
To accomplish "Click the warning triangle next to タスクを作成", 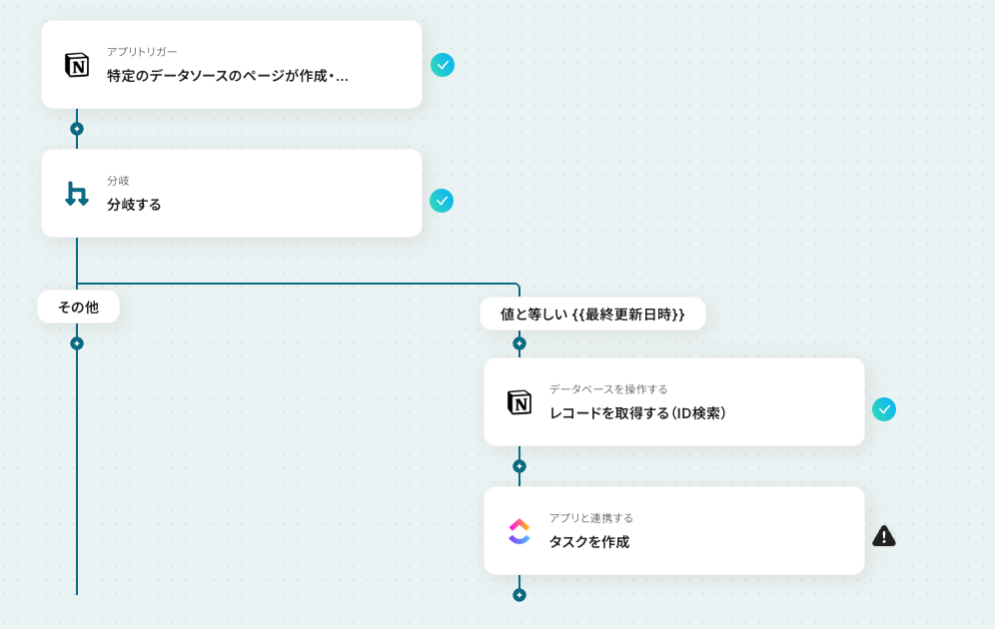I will point(884,536).
